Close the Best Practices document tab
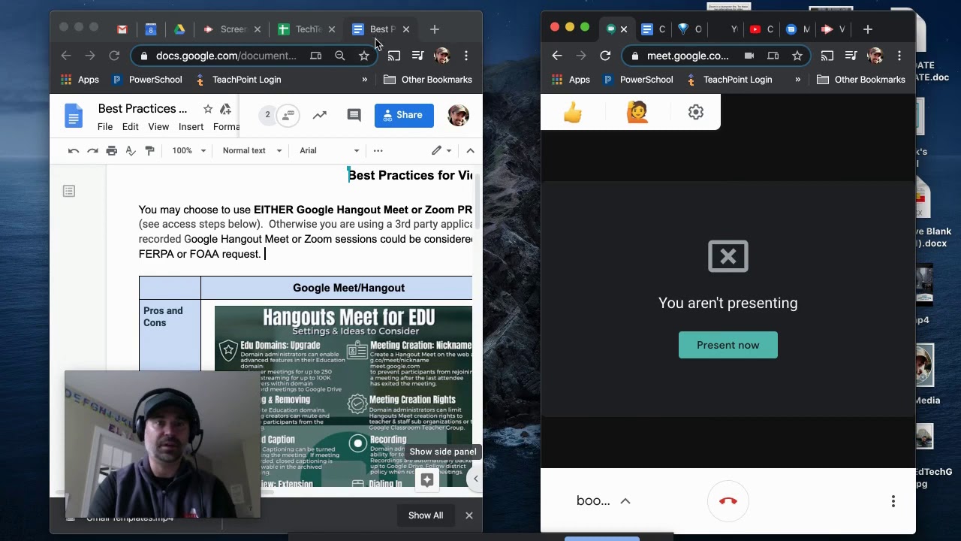This screenshot has height=541, width=961. [406, 29]
